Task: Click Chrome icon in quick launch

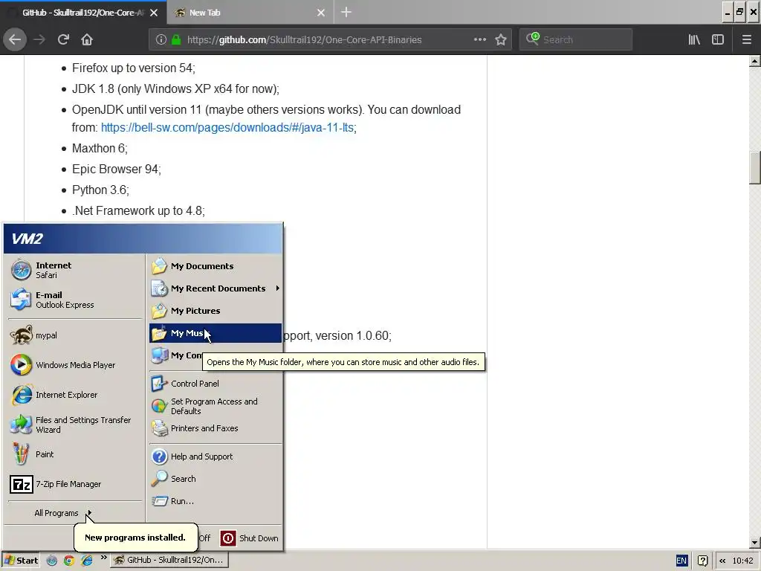Action: tap(69, 561)
